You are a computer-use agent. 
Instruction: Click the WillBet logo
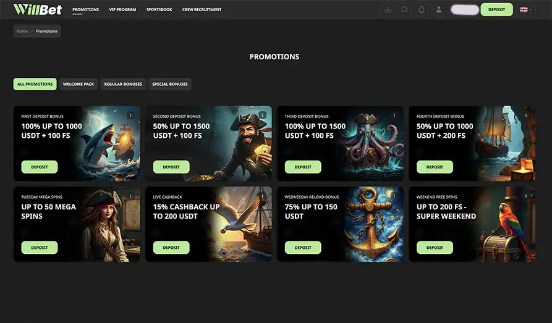click(x=37, y=9)
